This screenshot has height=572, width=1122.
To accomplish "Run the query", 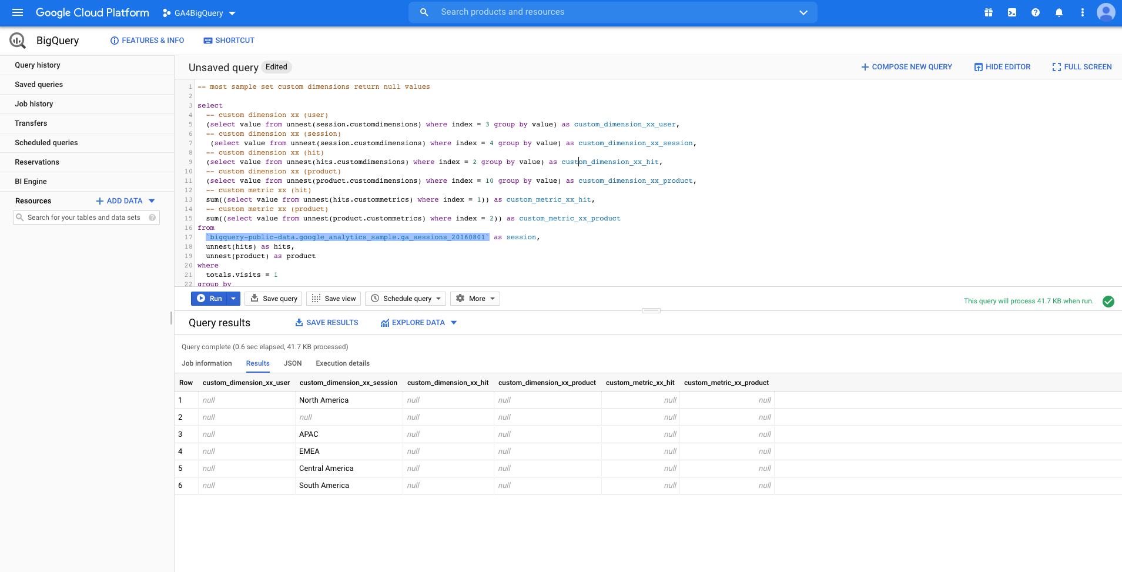I will click(209, 299).
